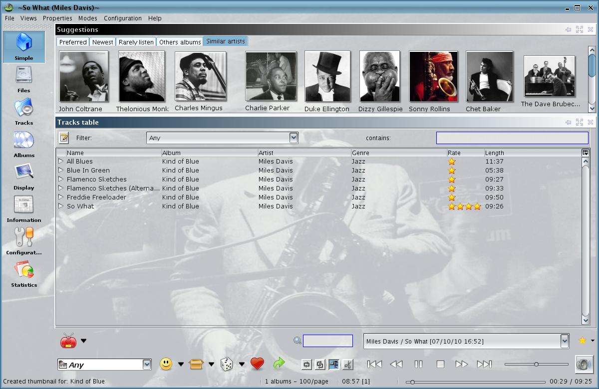Switch to the Preferred tab

pos(73,42)
